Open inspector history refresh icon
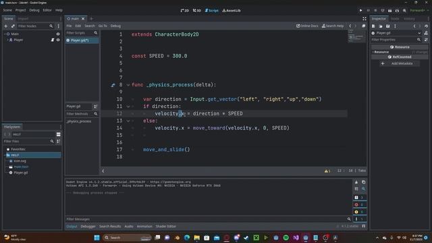The width and height of the screenshot is (432, 243). tap(426, 26)
